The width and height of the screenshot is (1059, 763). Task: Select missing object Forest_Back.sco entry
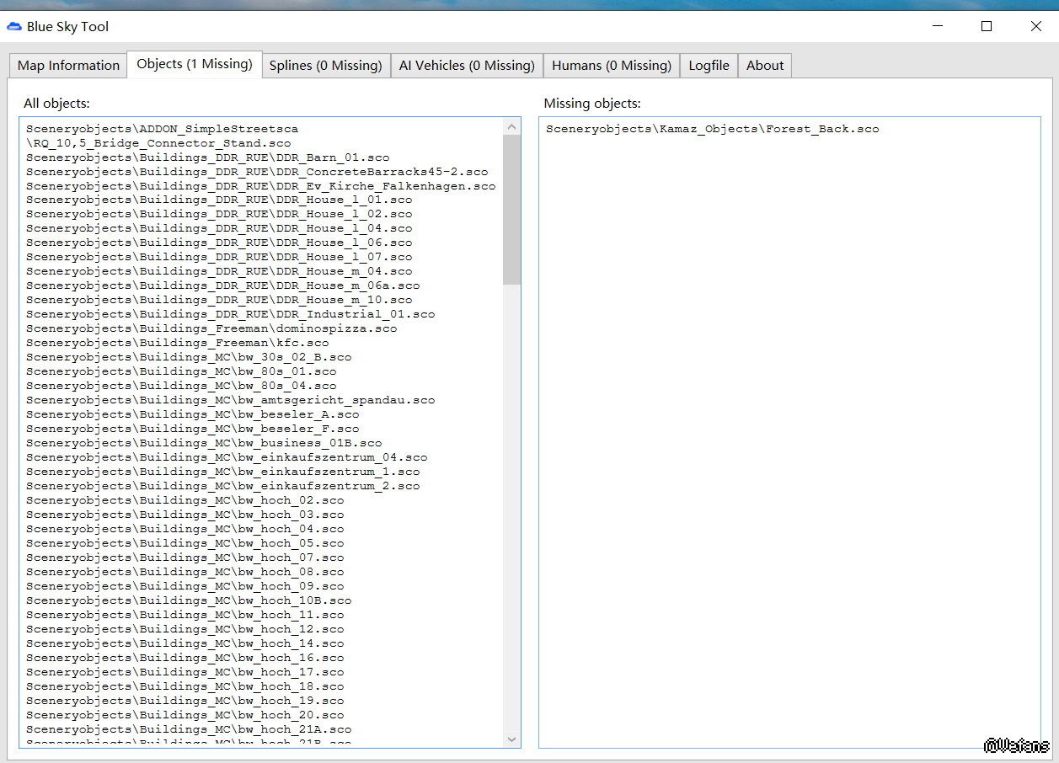coord(712,129)
